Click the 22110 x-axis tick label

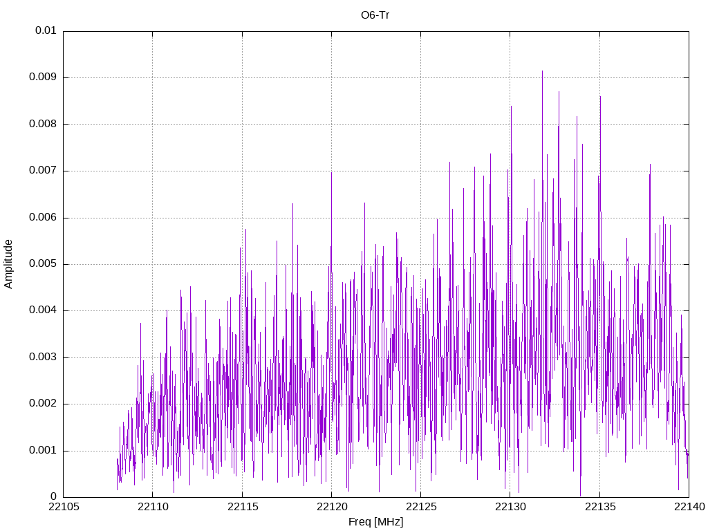coord(153,507)
